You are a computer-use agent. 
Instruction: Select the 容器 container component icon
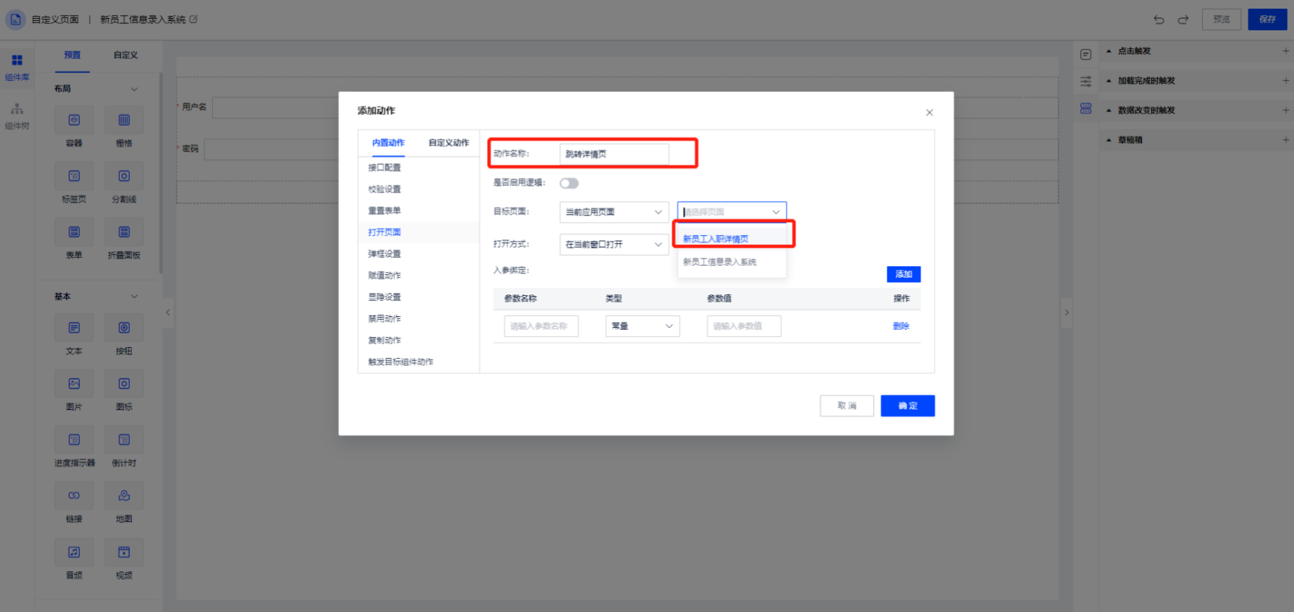(x=74, y=120)
